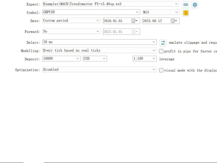This screenshot has height=163, width=217.
Task: Expand the Delays dropdown showing 20 ms
Action: [x=154, y=42]
